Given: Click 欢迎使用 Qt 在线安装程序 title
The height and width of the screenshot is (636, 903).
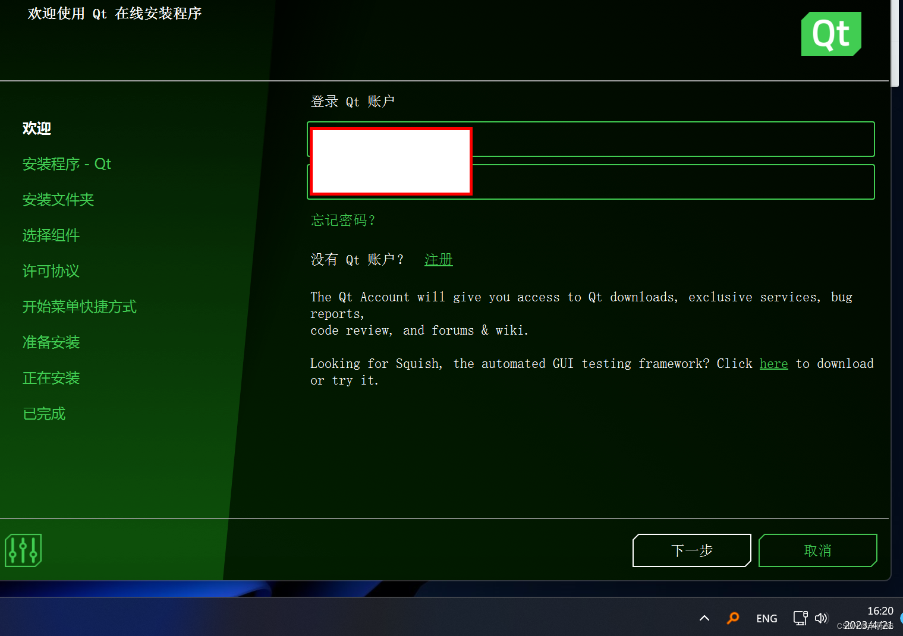Looking at the screenshot, I should [115, 14].
